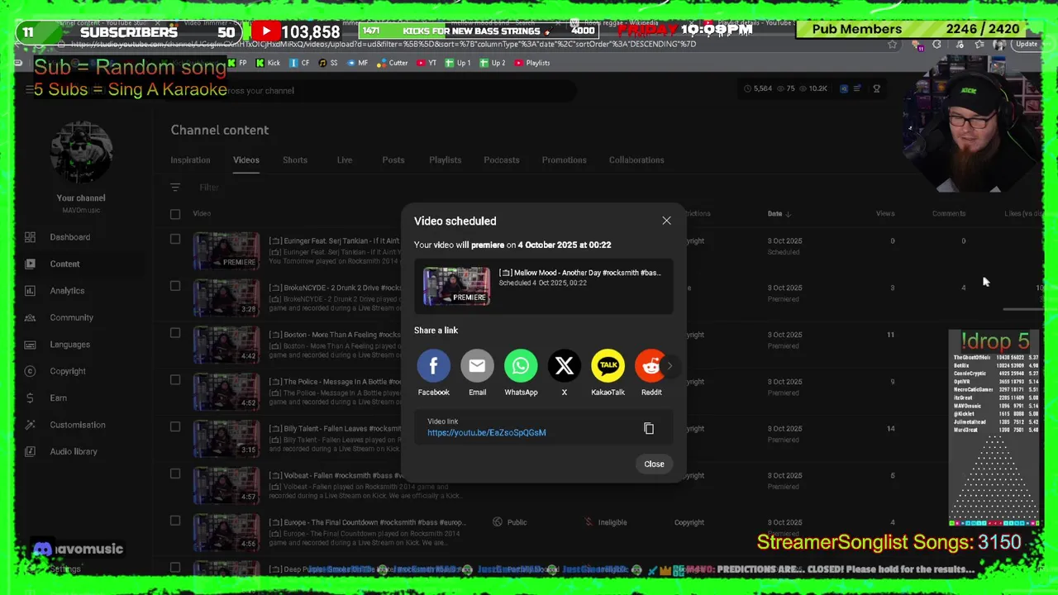The image size is (1058, 595).
Task: Click the Filter input field
Action: [208, 188]
